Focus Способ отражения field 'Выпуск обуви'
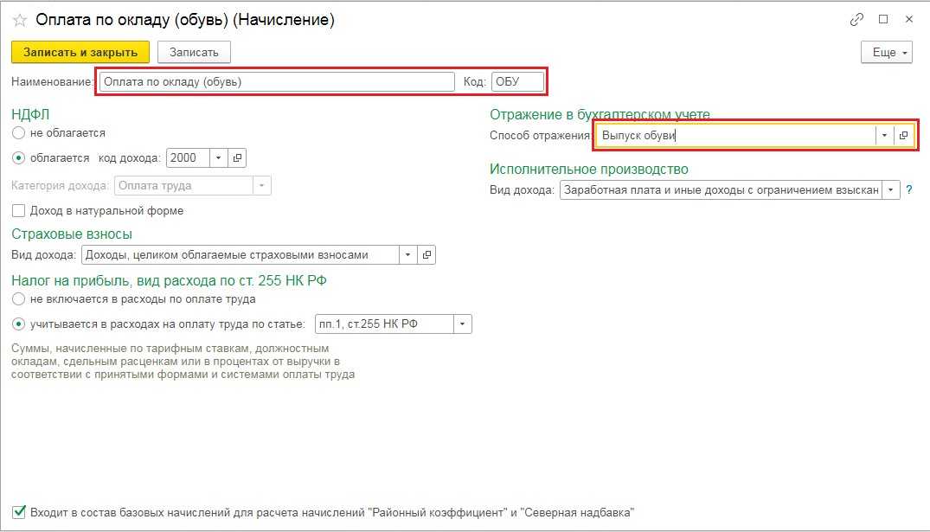Screen dimensions: 930x532 pyautogui.click(x=736, y=135)
